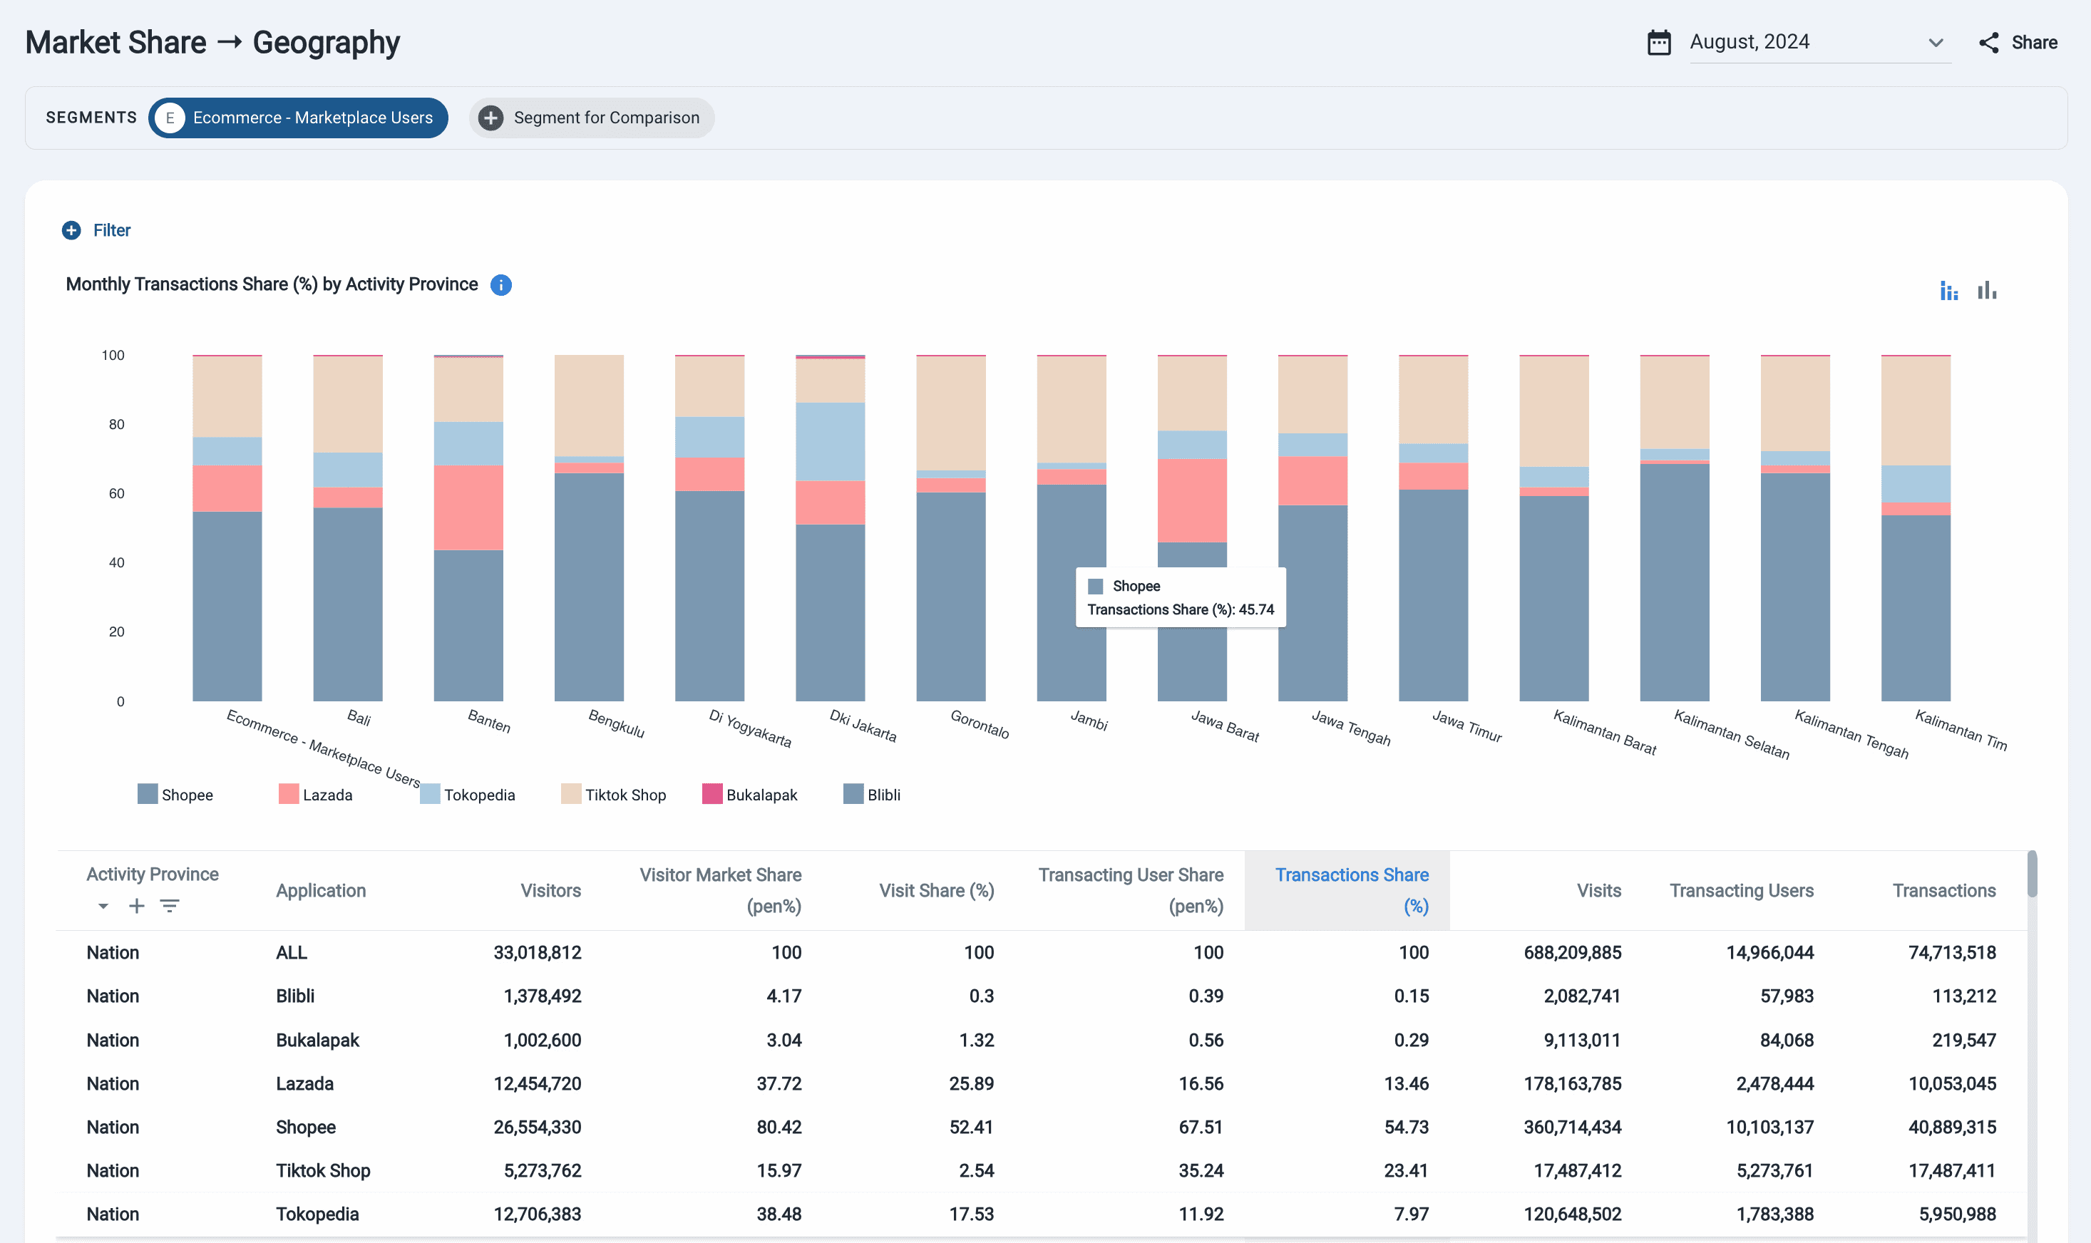The width and height of the screenshot is (2091, 1243).
Task: Click the Gorontalo axis label
Action: click(x=980, y=723)
